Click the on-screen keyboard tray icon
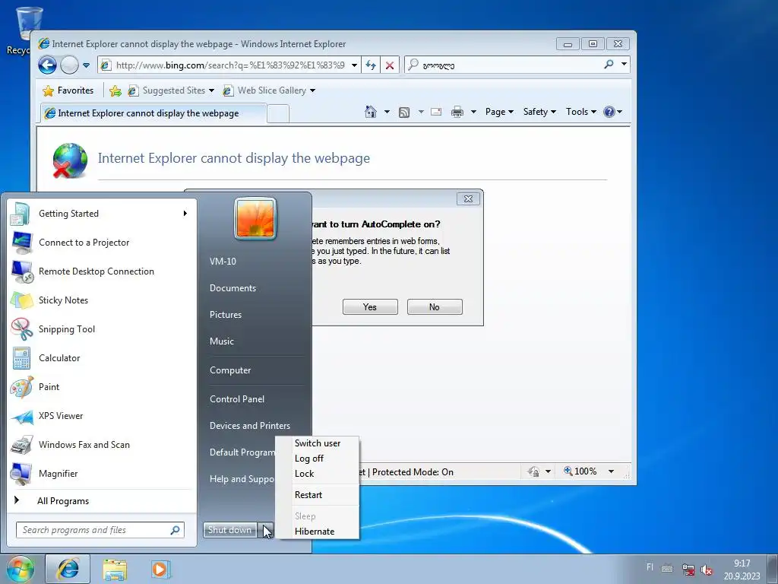This screenshot has height=584, width=778. (x=667, y=569)
